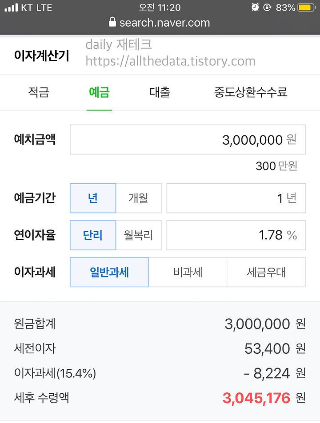The height and width of the screenshot is (423, 320).
Task: Open the 대출 tab
Action: (x=160, y=92)
